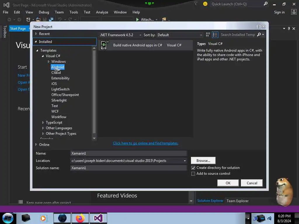Screen dimensions: 299x224
Task: Expand the Online section
Action: tap(36, 145)
